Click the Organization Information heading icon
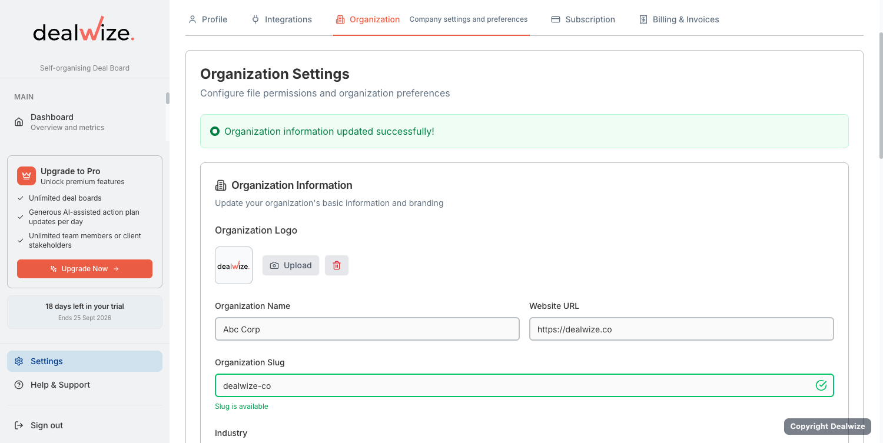Image resolution: width=883 pixels, height=443 pixels. coord(221,185)
